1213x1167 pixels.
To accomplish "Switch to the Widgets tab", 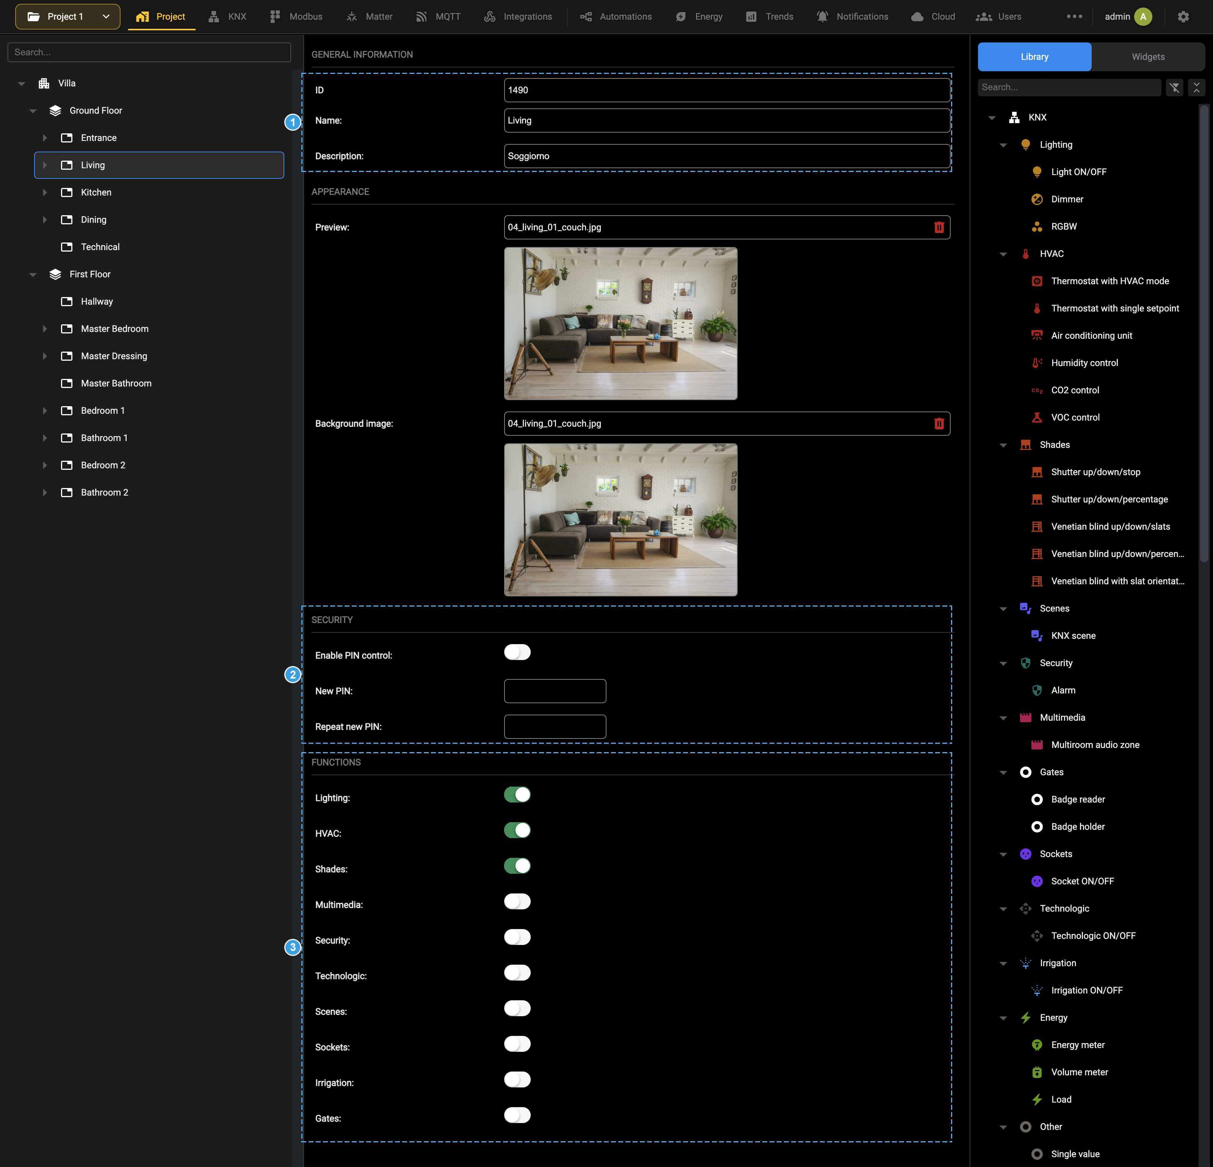I will pyautogui.click(x=1148, y=57).
